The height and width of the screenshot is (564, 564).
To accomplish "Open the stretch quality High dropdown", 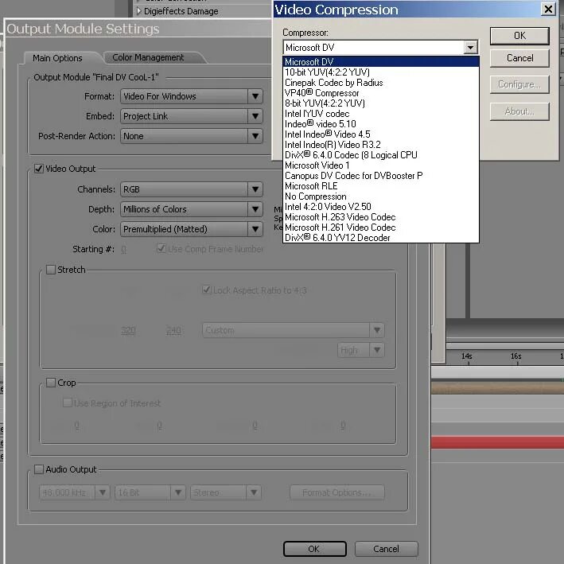I will (361, 350).
